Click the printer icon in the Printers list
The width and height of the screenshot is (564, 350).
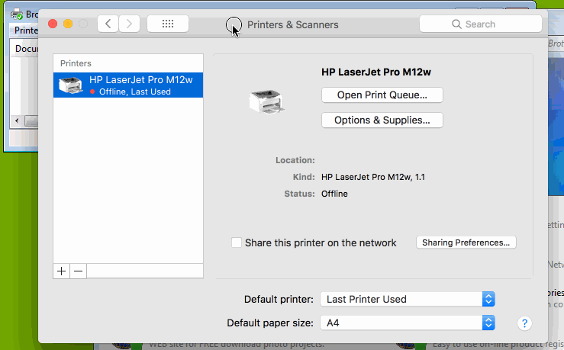[x=70, y=85]
